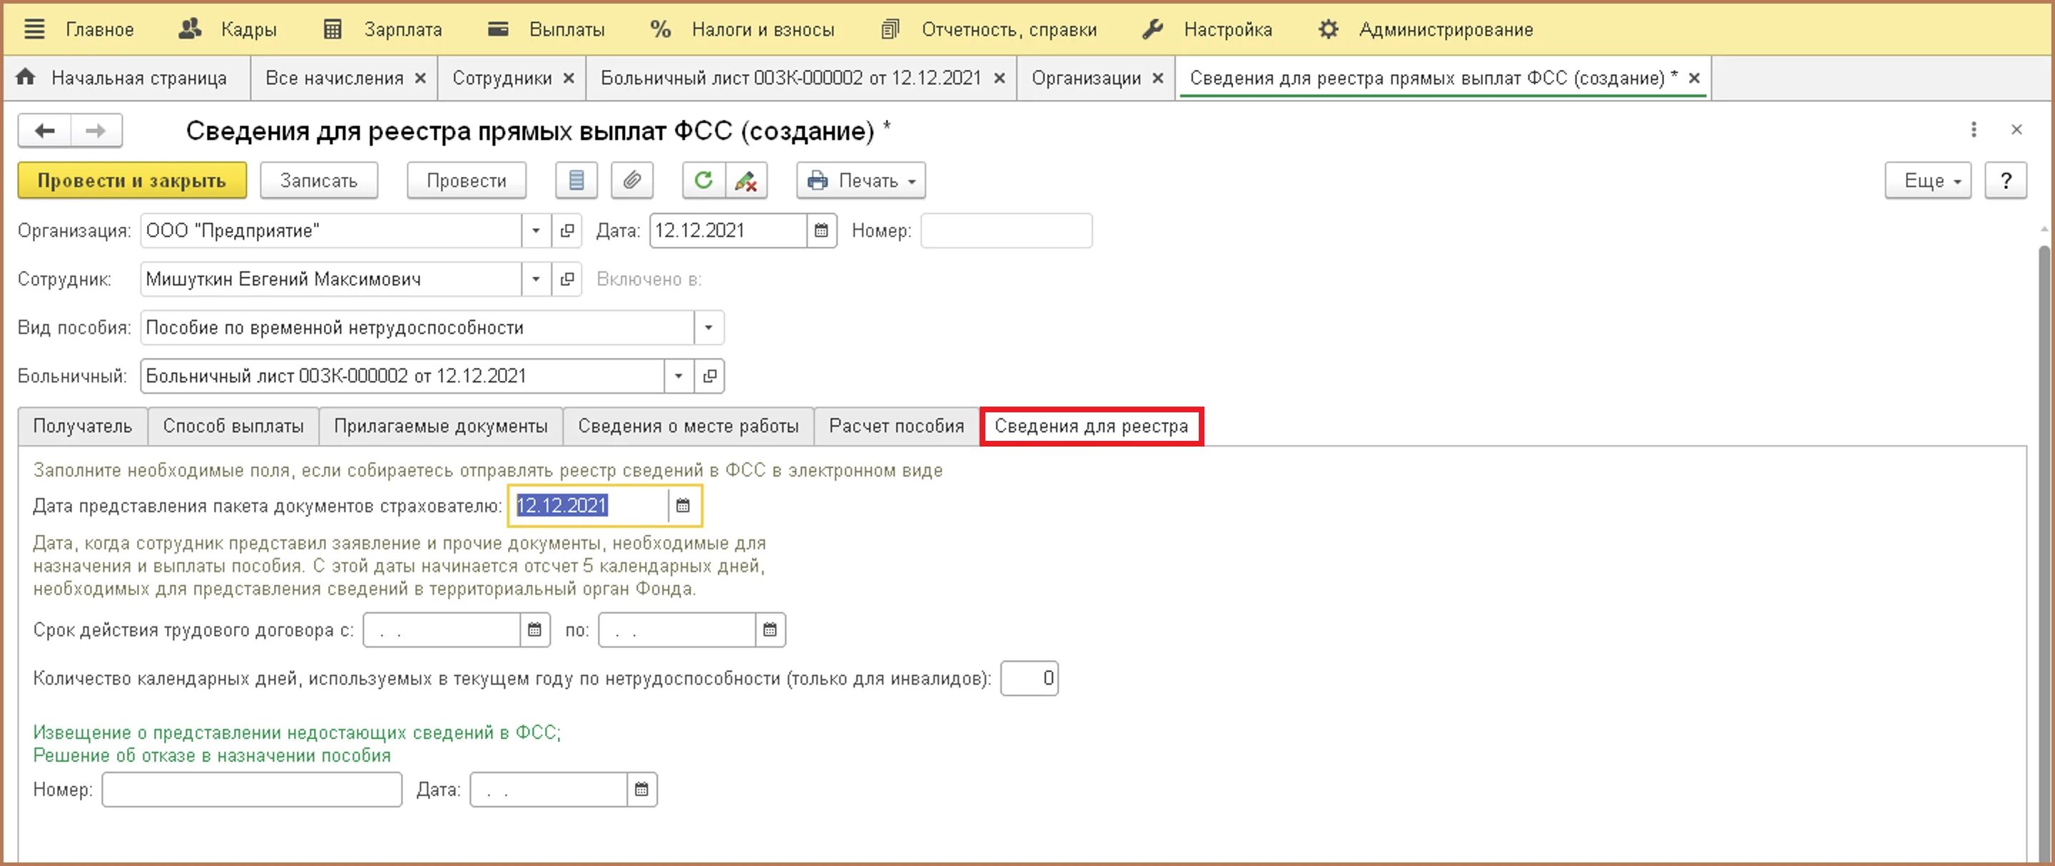This screenshot has width=2055, height=866.
Task: Open the selected Сотрудник card
Action: [x=567, y=280]
